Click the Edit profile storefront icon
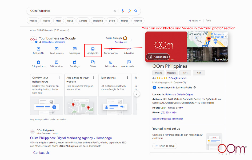The height and width of the screenshot is (160, 252). [38, 49]
